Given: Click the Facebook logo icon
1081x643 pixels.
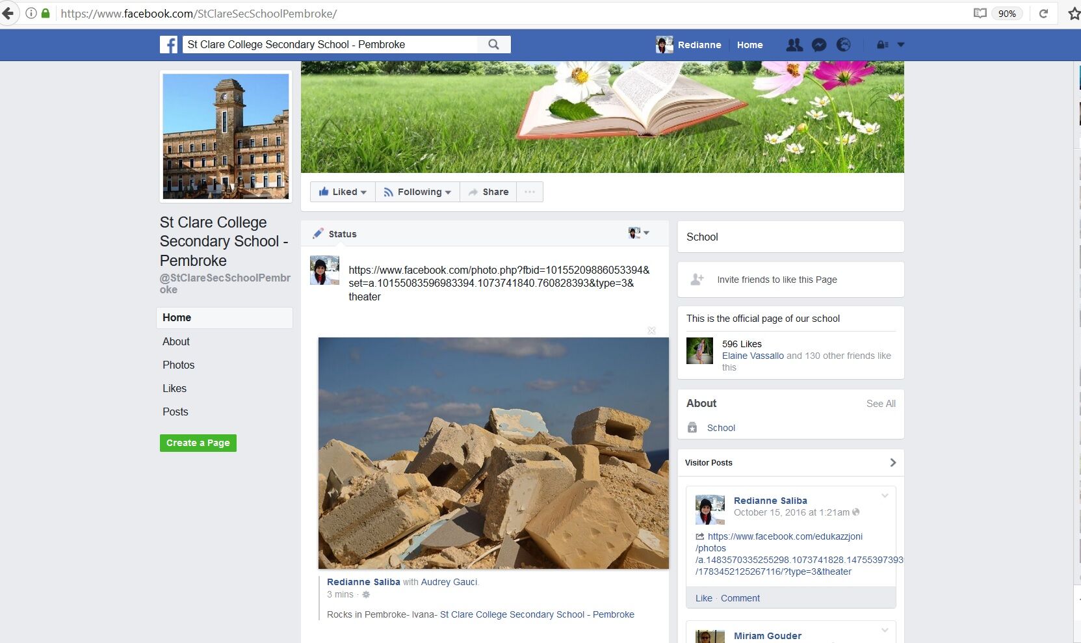Looking at the screenshot, I should coord(168,44).
